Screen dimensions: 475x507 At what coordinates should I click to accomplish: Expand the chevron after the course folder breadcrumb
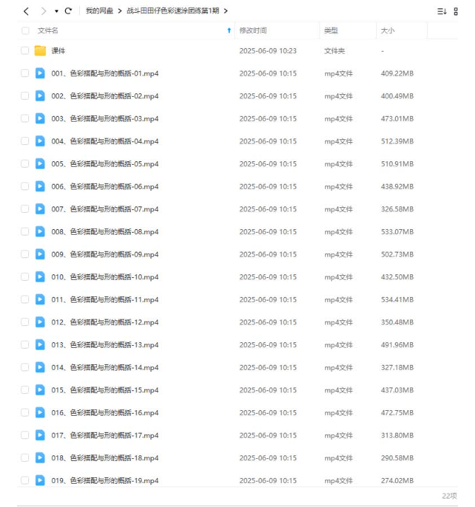pyautogui.click(x=225, y=11)
